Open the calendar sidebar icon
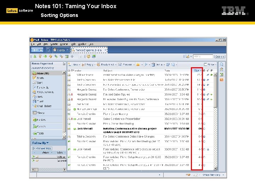 [x=221, y=75]
